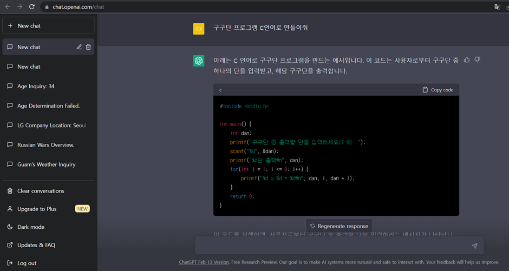This screenshot has height=271, width=509.
Task: Select the highlighted New chat conversation
Action: click(48, 47)
